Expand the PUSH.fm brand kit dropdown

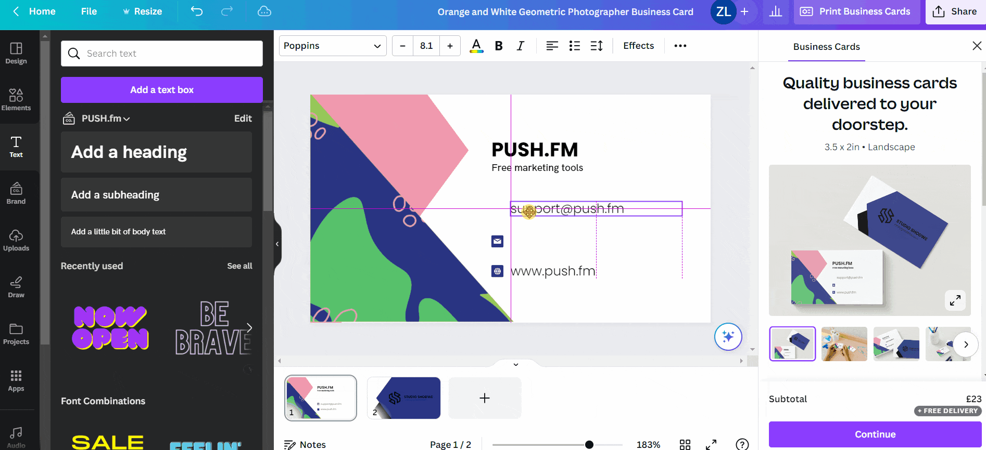coord(106,118)
